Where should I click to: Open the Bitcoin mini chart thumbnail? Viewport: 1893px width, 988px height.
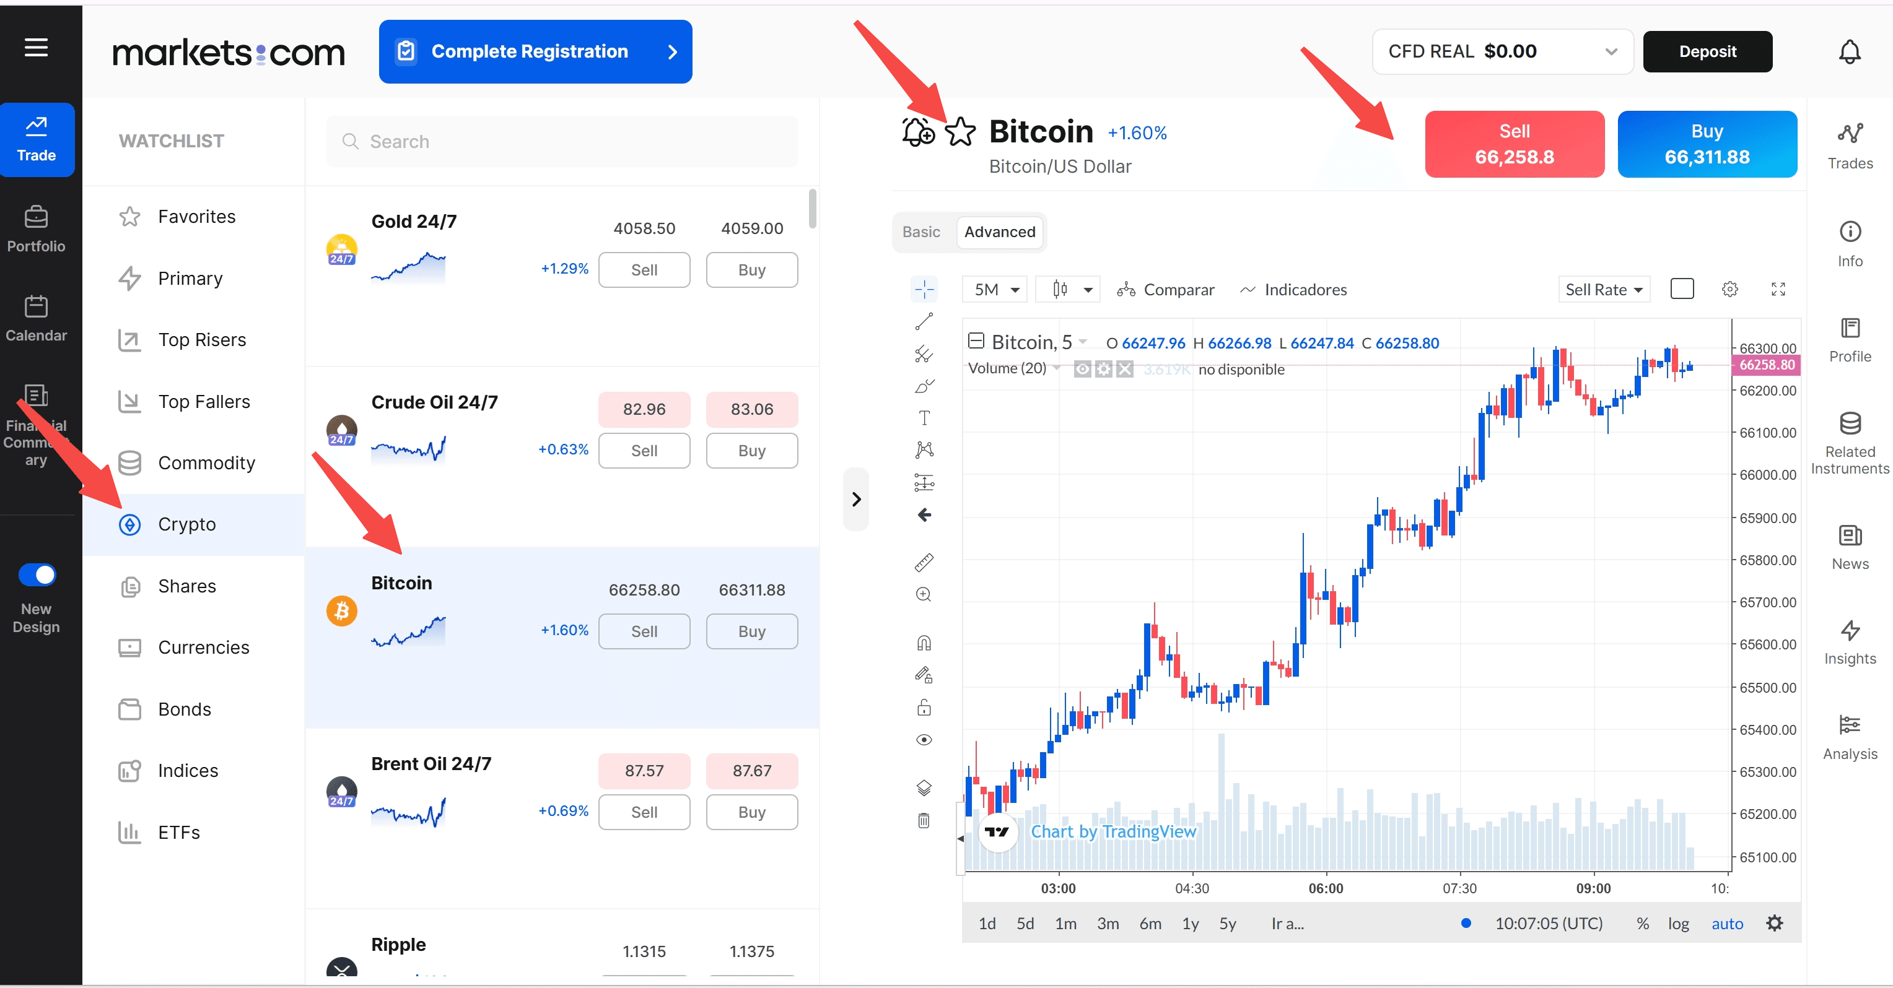tap(408, 631)
